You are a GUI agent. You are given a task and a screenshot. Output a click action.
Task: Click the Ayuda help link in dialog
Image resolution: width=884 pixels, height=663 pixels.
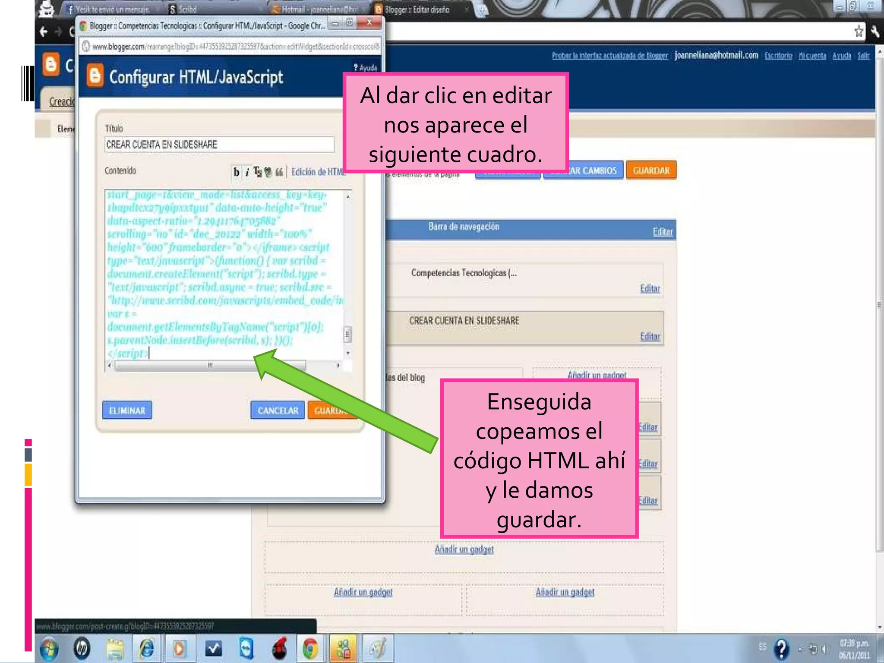tap(365, 68)
